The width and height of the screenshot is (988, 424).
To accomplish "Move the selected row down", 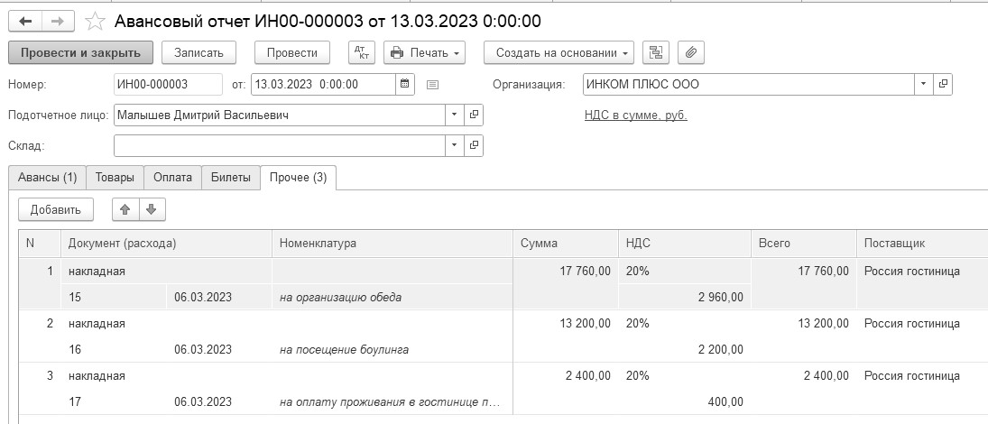I will tap(151, 209).
